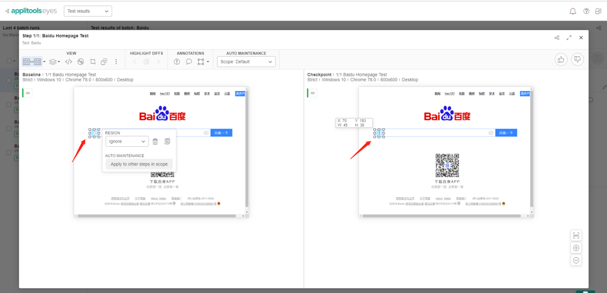Open the root cause analysis code icon

click(x=69, y=62)
